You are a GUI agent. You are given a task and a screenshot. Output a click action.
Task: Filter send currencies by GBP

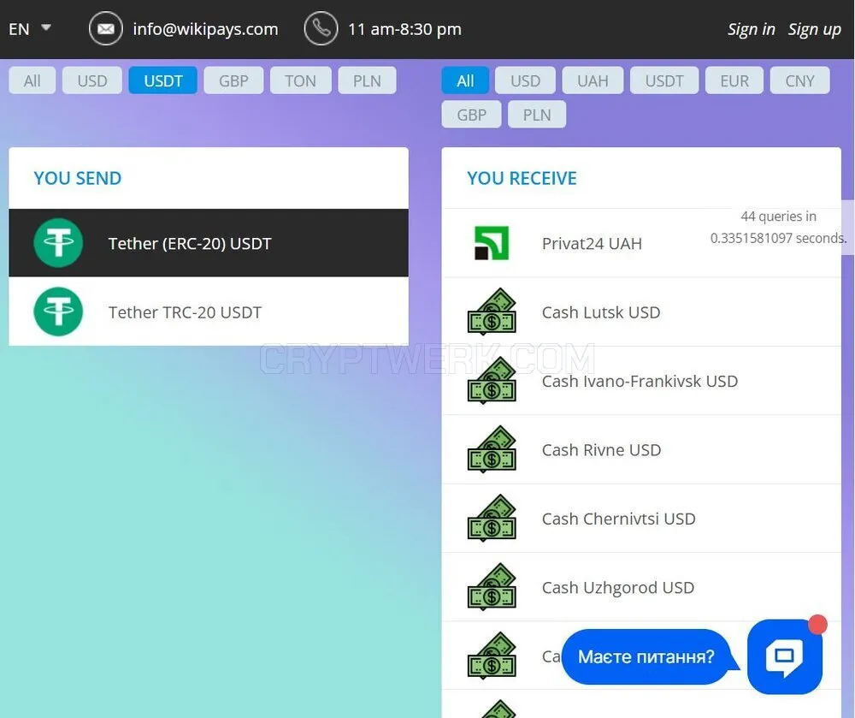233,80
